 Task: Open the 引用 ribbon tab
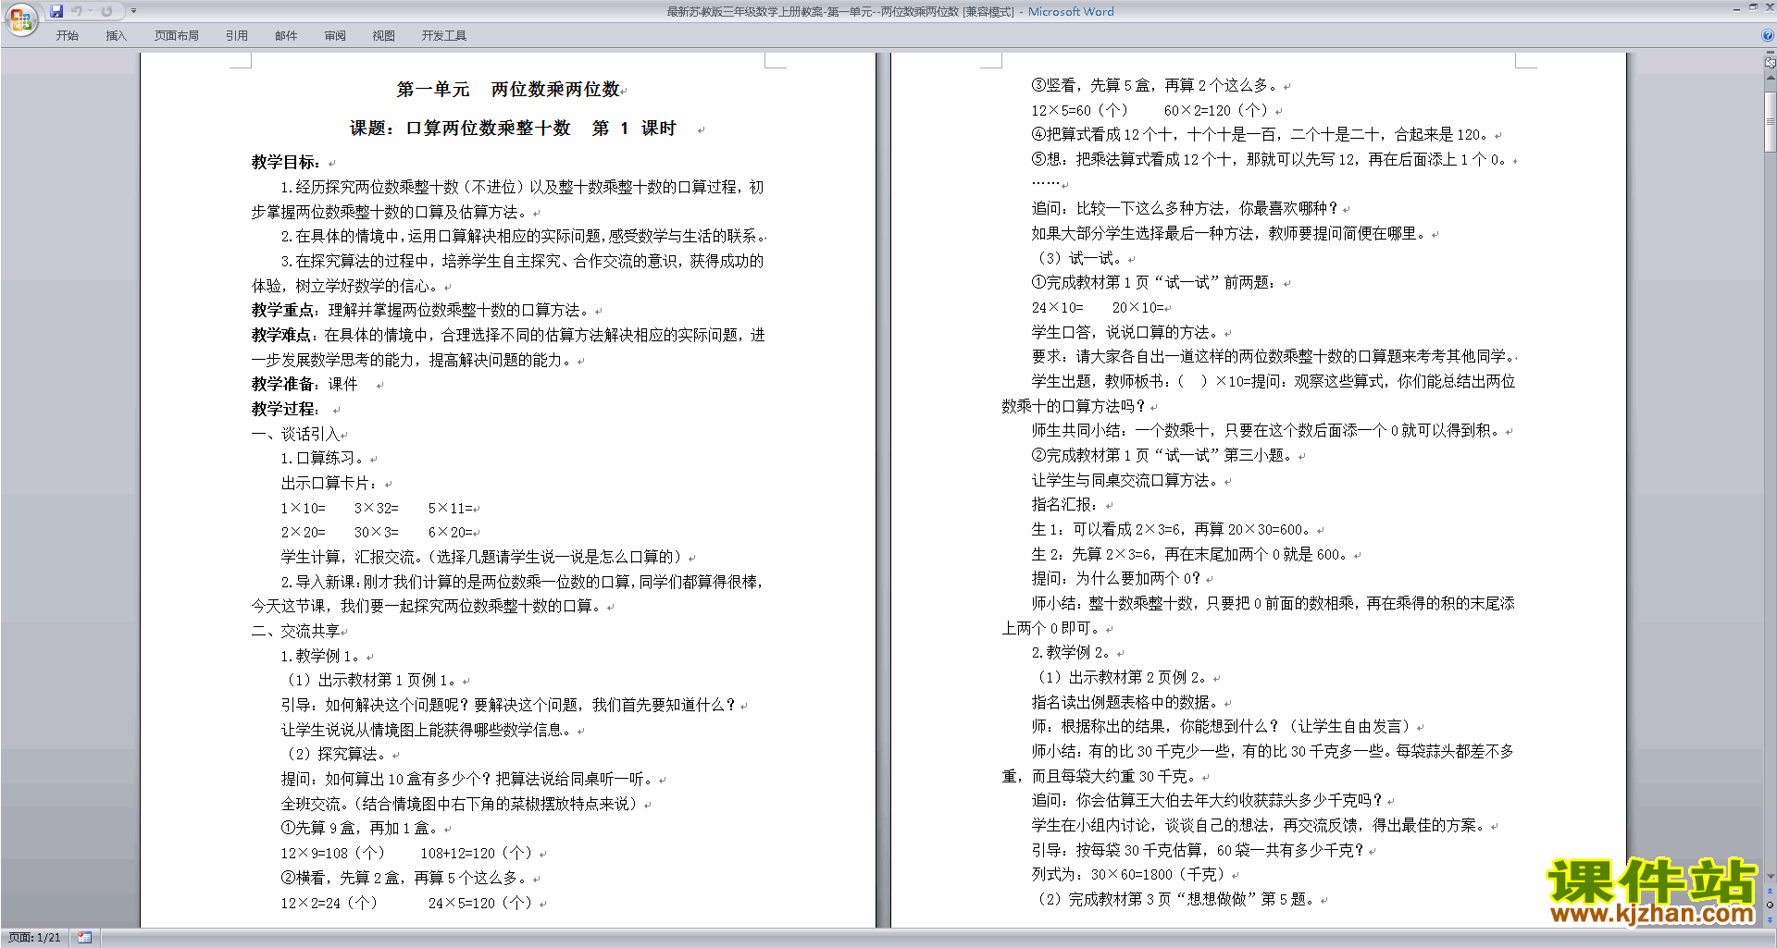[236, 35]
